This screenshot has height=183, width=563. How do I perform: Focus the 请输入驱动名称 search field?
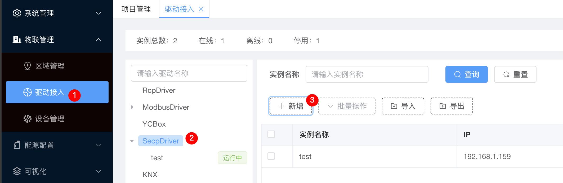189,73
